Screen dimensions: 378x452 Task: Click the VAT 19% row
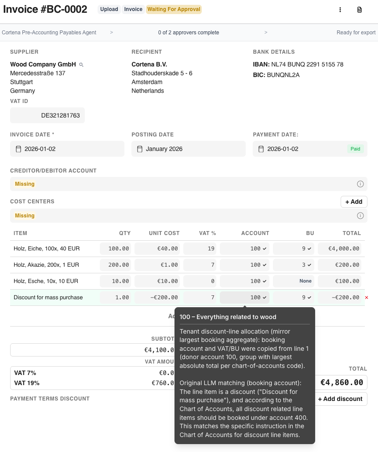[92, 383]
